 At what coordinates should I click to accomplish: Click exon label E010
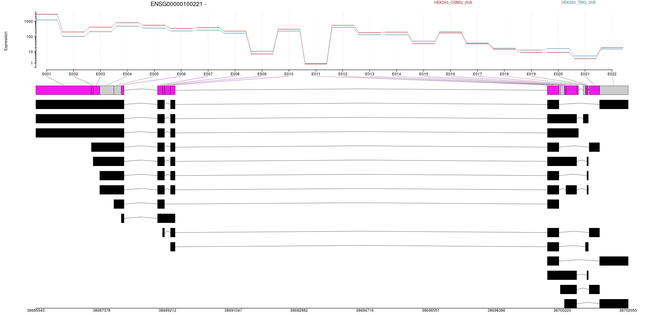pyautogui.click(x=289, y=74)
